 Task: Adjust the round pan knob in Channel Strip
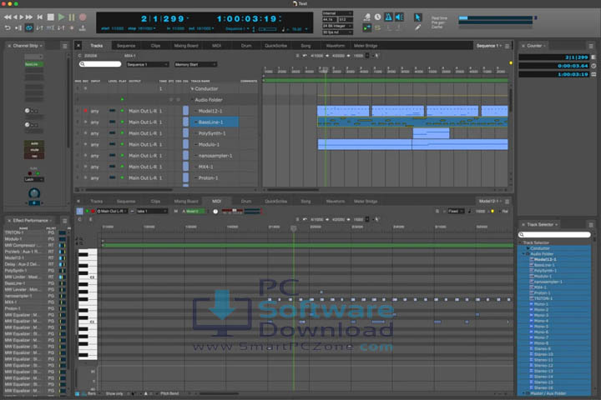click(x=34, y=193)
